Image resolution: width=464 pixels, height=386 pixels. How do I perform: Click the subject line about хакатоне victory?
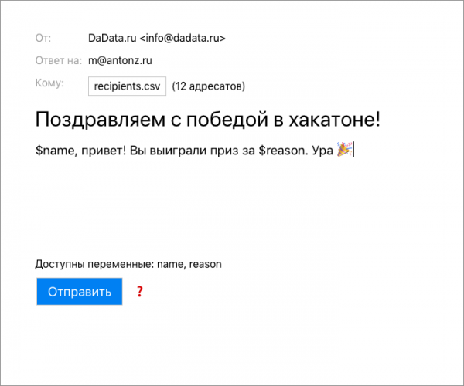207,120
